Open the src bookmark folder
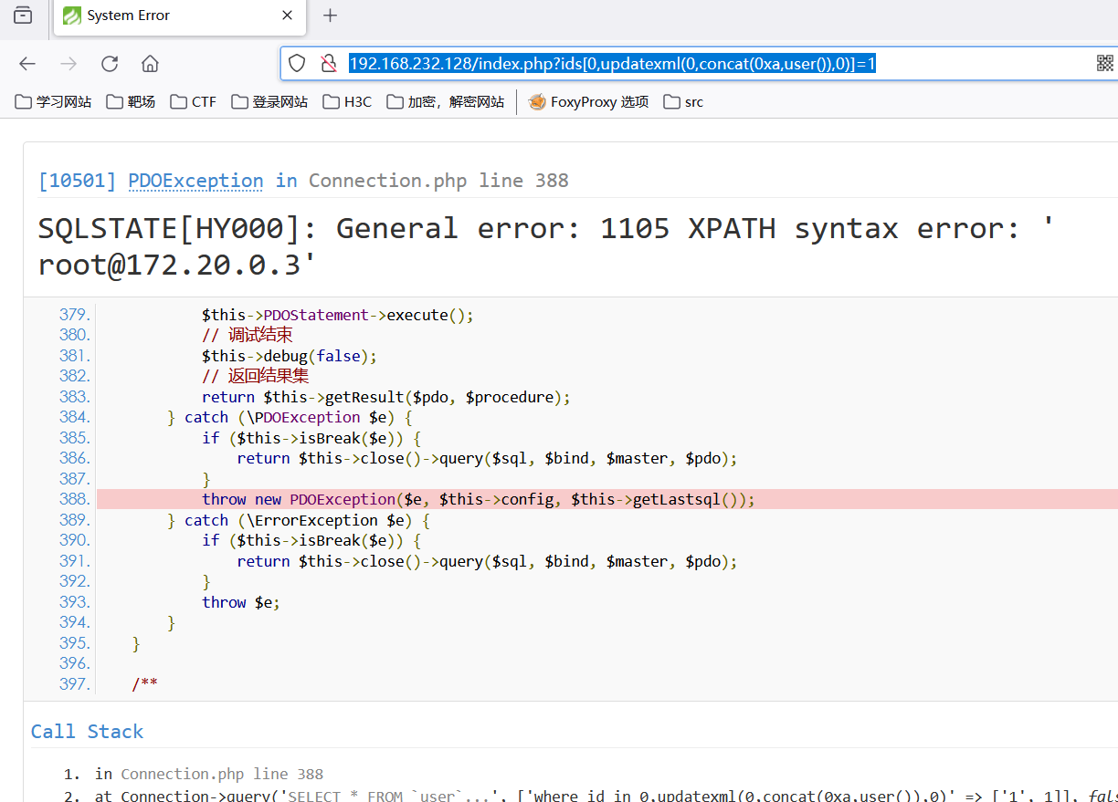Image resolution: width=1118 pixels, height=802 pixels. 683,102
